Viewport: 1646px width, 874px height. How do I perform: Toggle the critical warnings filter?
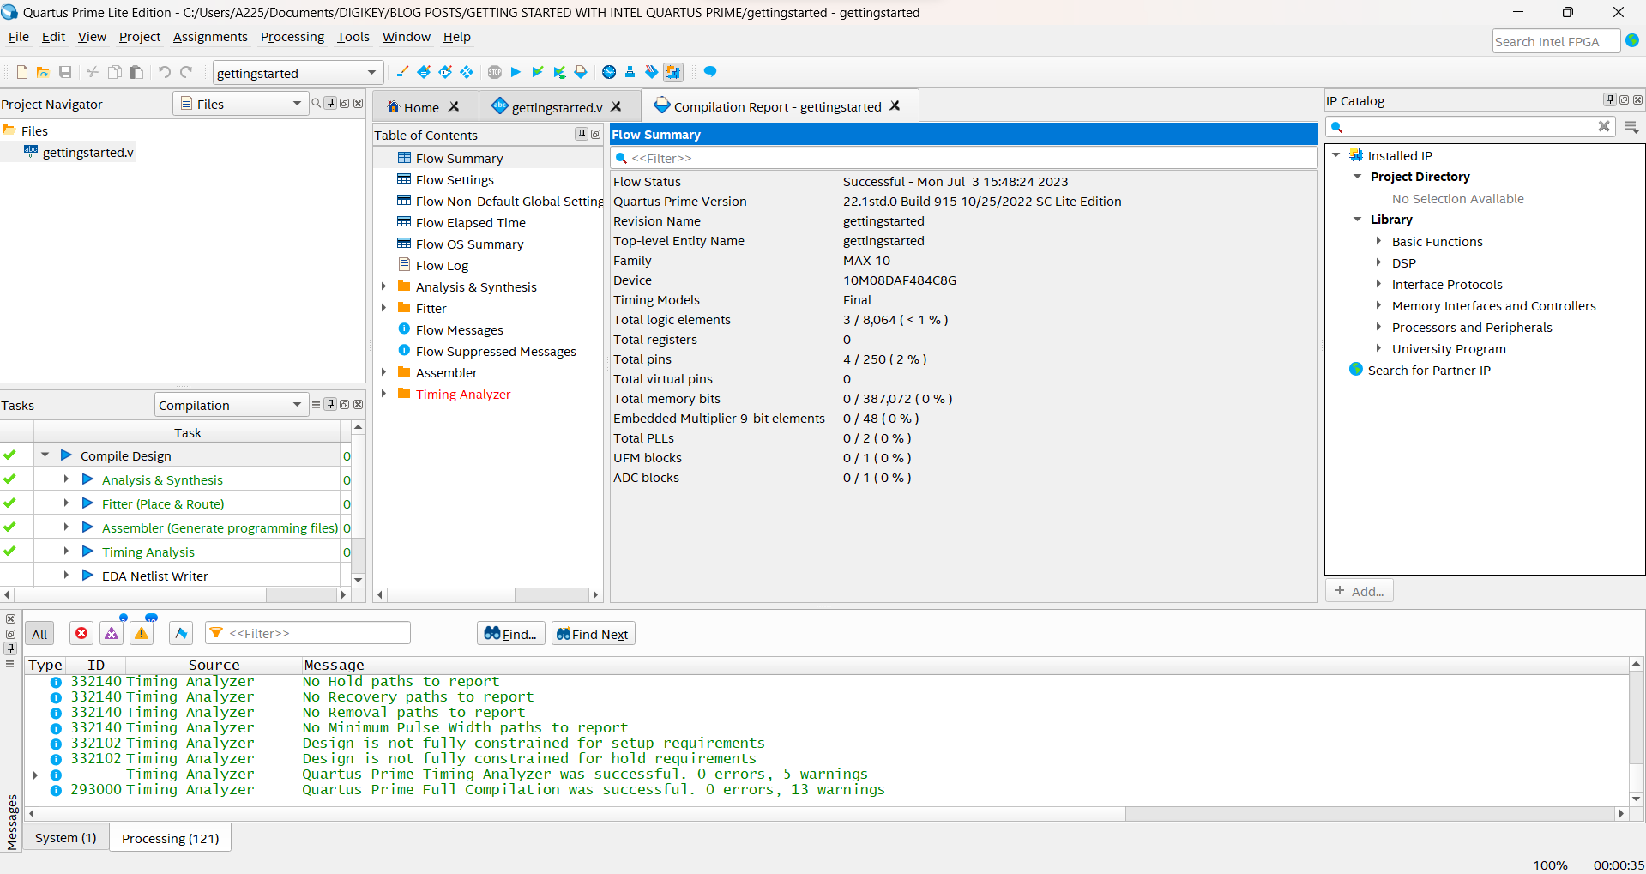112,633
